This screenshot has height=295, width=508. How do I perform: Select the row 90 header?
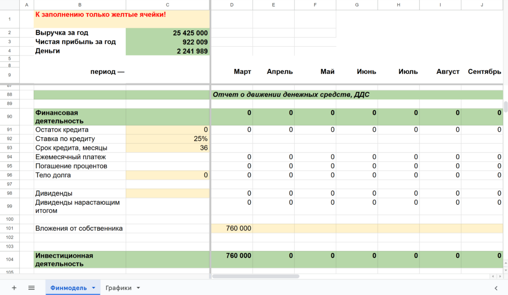[x=10, y=117]
